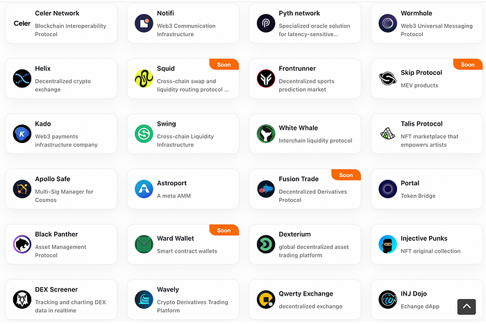486x324 pixels.
Task: Click the Injective Punks avatar icon
Action: pyautogui.click(x=387, y=244)
